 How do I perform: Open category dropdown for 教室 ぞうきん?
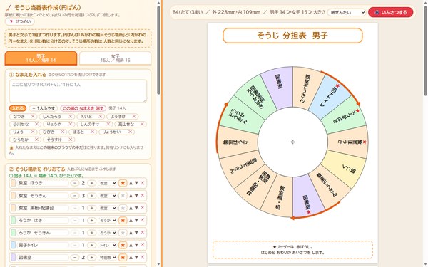(x=108, y=196)
